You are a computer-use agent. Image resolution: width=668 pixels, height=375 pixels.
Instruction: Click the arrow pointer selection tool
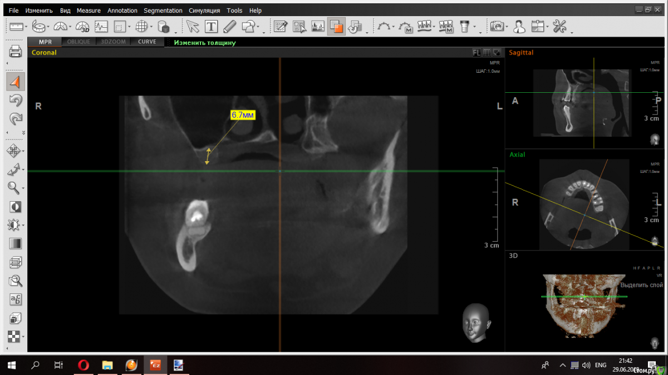pyautogui.click(x=193, y=26)
